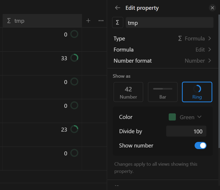Click the chevron arrow in the Formula row
This screenshot has height=190, width=220.
[210, 49]
